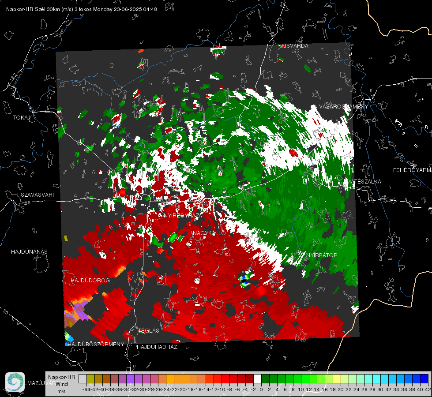The height and width of the screenshot is (397, 432).
Task: Click the NAGYKÁLLÓ town label
Action: tap(209, 233)
